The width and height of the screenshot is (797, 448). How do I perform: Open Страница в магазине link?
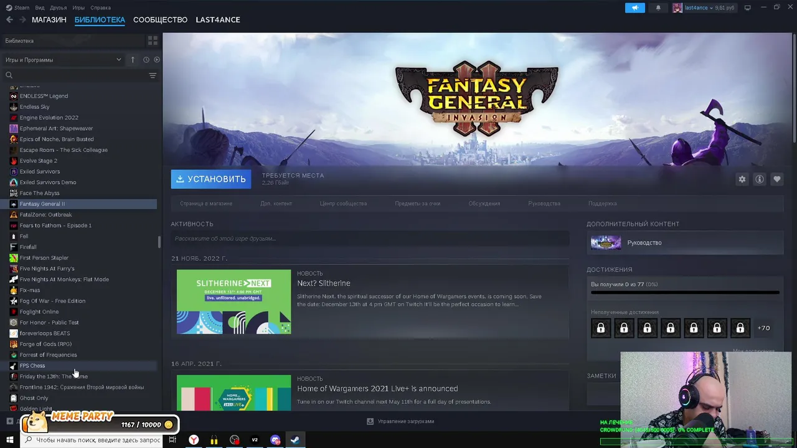point(206,203)
